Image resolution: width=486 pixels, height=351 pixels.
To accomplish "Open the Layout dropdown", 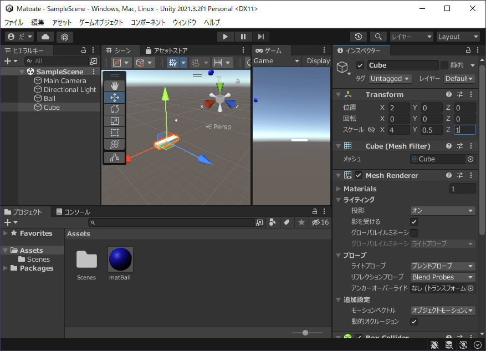I will [458, 37].
